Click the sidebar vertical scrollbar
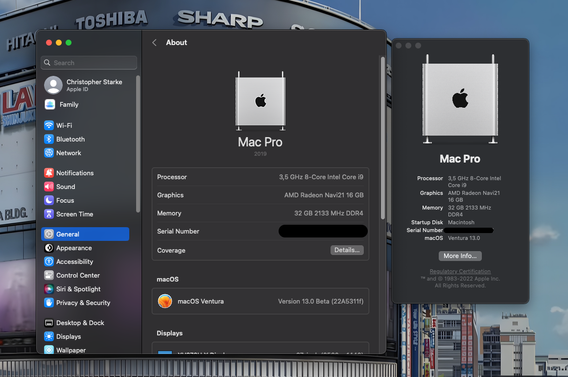The image size is (568, 377). click(x=138, y=144)
